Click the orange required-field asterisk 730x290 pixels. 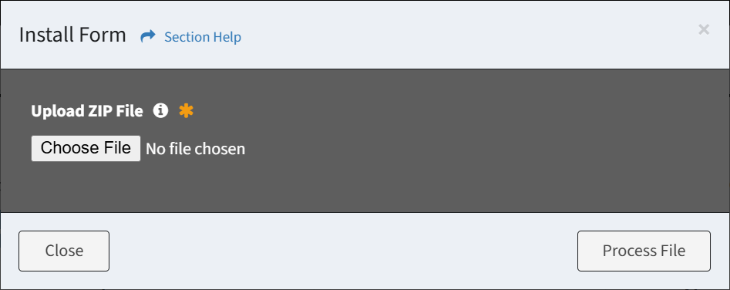pyautogui.click(x=187, y=110)
